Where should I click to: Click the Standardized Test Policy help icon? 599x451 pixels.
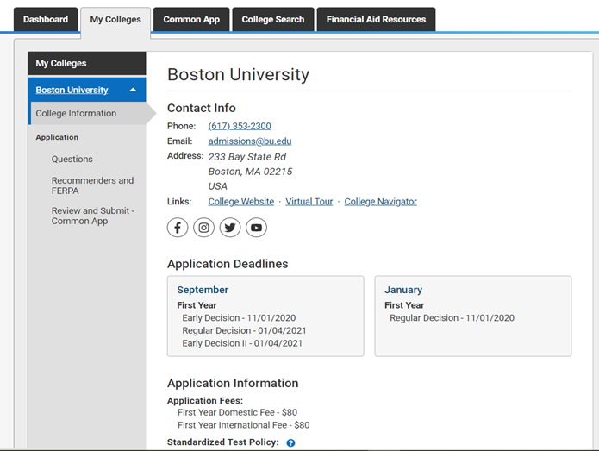pyautogui.click(x=290, y=442)
